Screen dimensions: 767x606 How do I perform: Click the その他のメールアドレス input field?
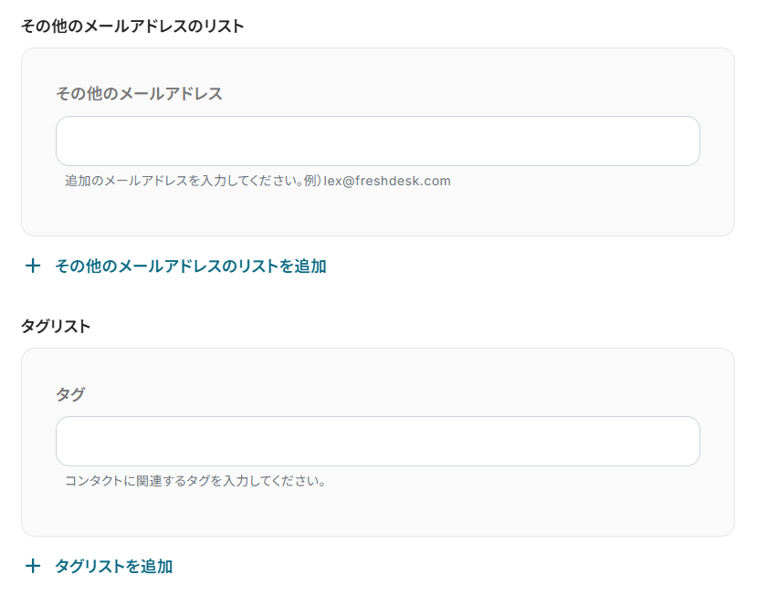(x=378, y=141)
